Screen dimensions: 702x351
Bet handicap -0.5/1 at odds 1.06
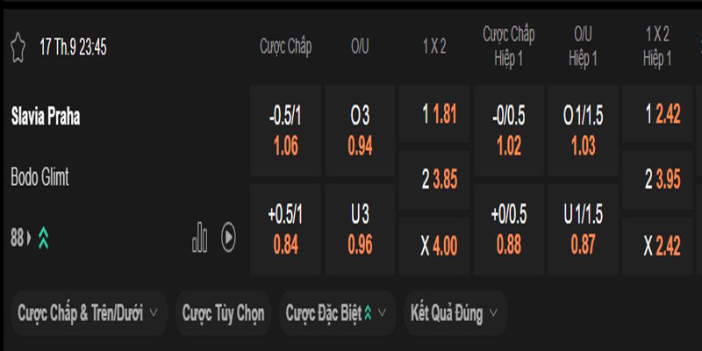(x=285, y=131)
